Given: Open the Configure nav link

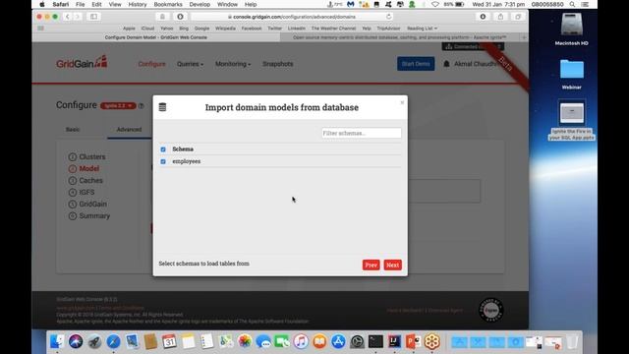Looking at the screenshot, I should tap(151, 64).
